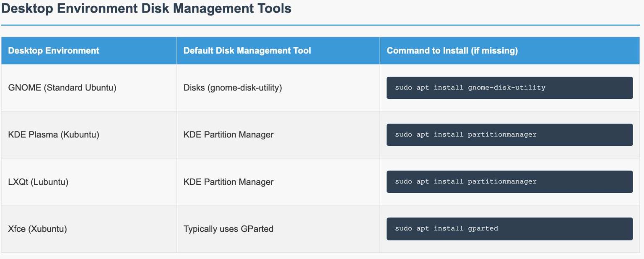Select the 'GNOME (Standard Ubuntu)' cell

click(x=62, y=88)
